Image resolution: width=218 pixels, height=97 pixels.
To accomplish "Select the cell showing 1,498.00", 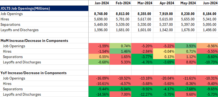I will tap(207, 30).
